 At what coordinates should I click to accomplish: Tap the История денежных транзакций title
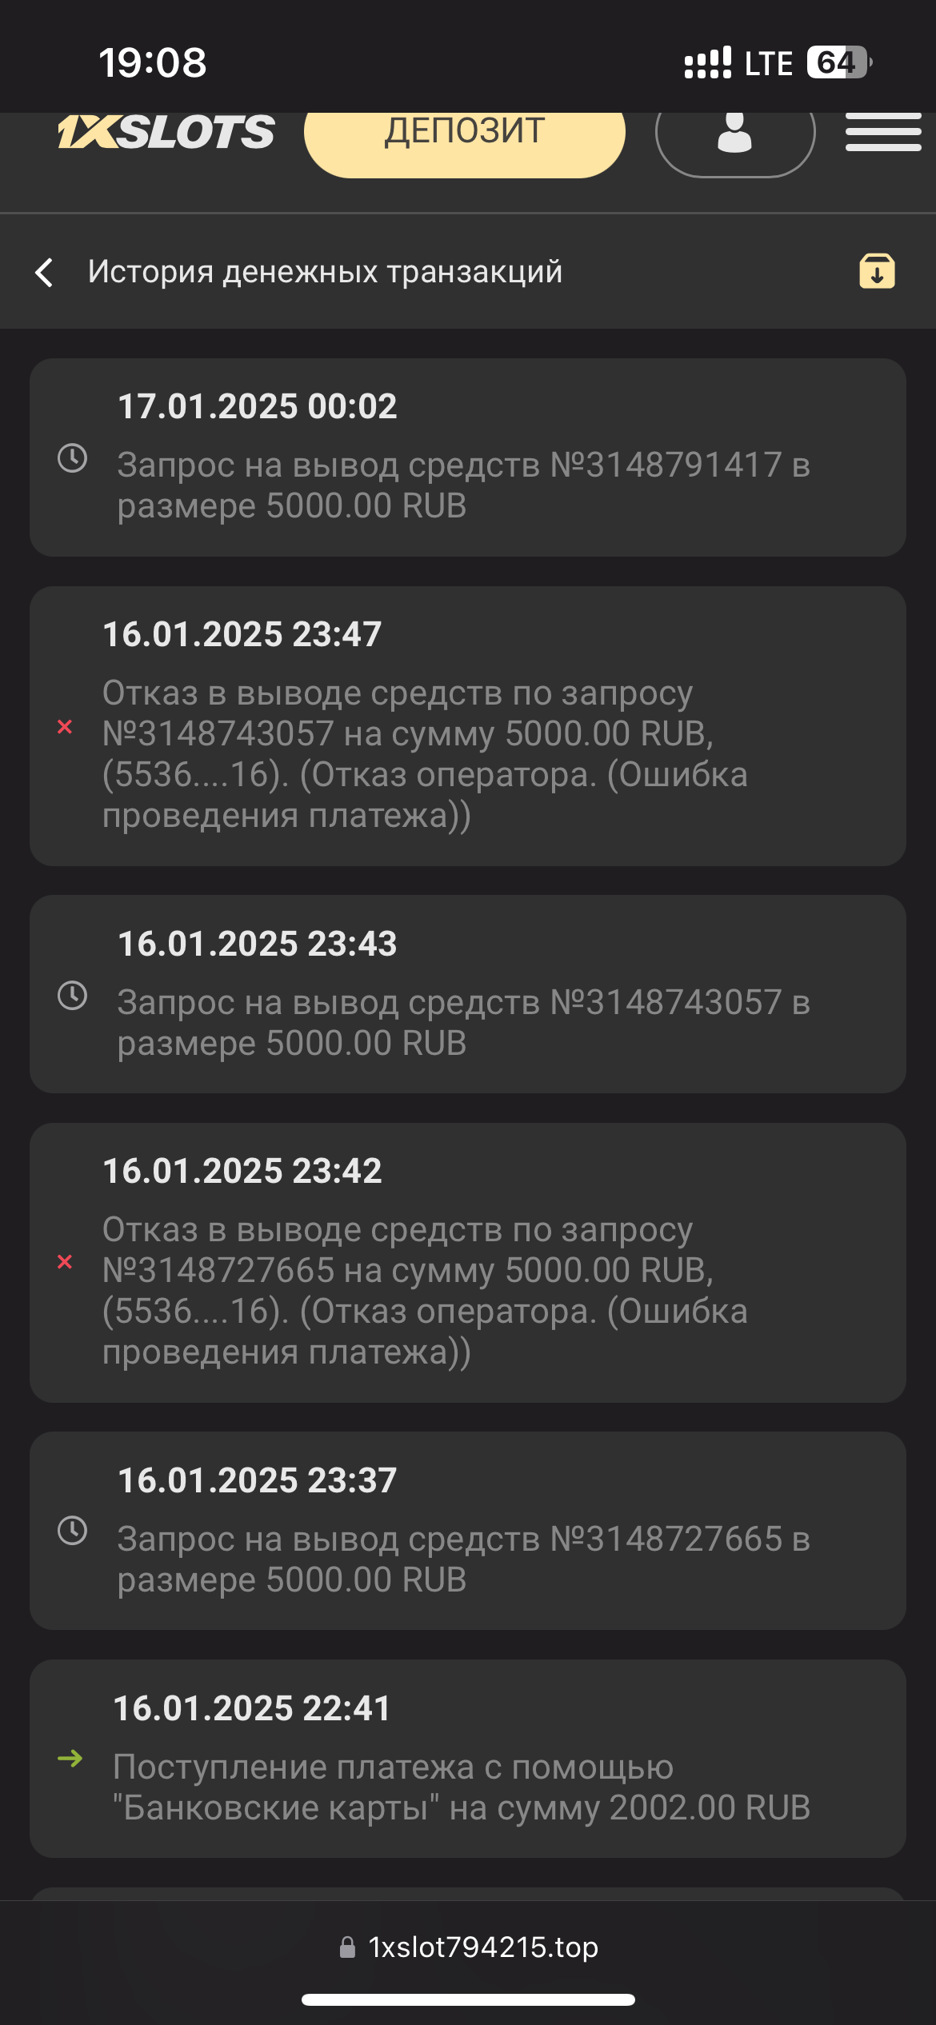coord(325,272)
